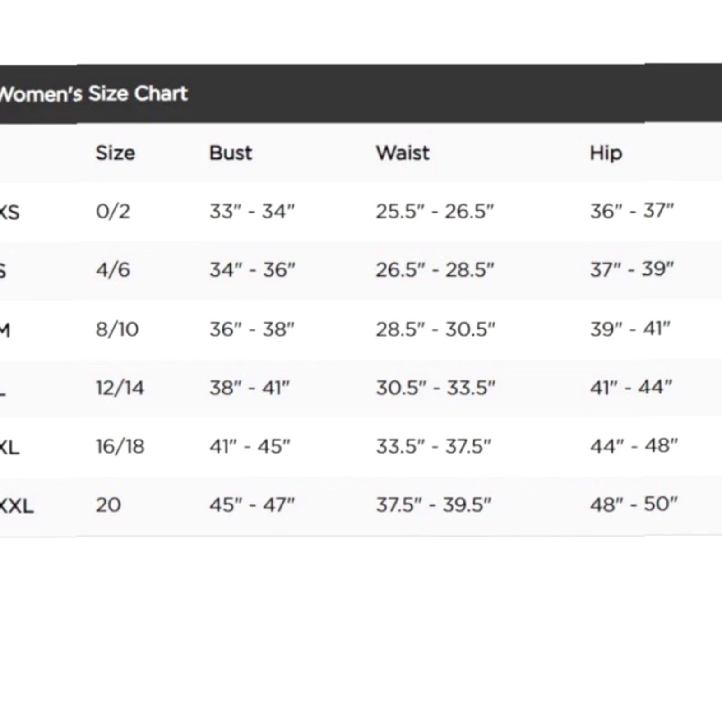Select the Hip column header
The width and height of the screenshot is (722, 722).
coord(606,154)
